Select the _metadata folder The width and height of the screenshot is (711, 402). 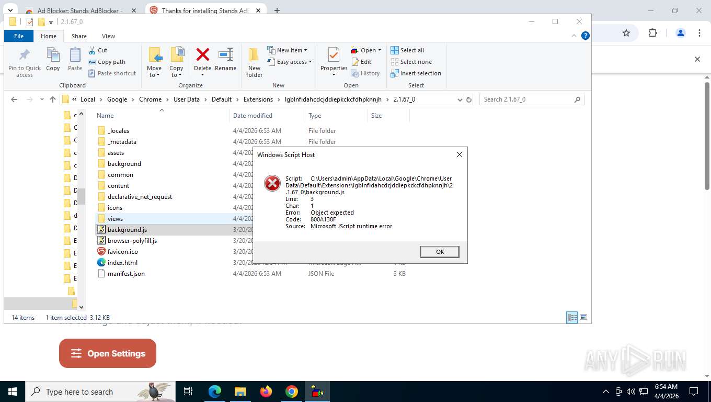(x=122, y=142)
